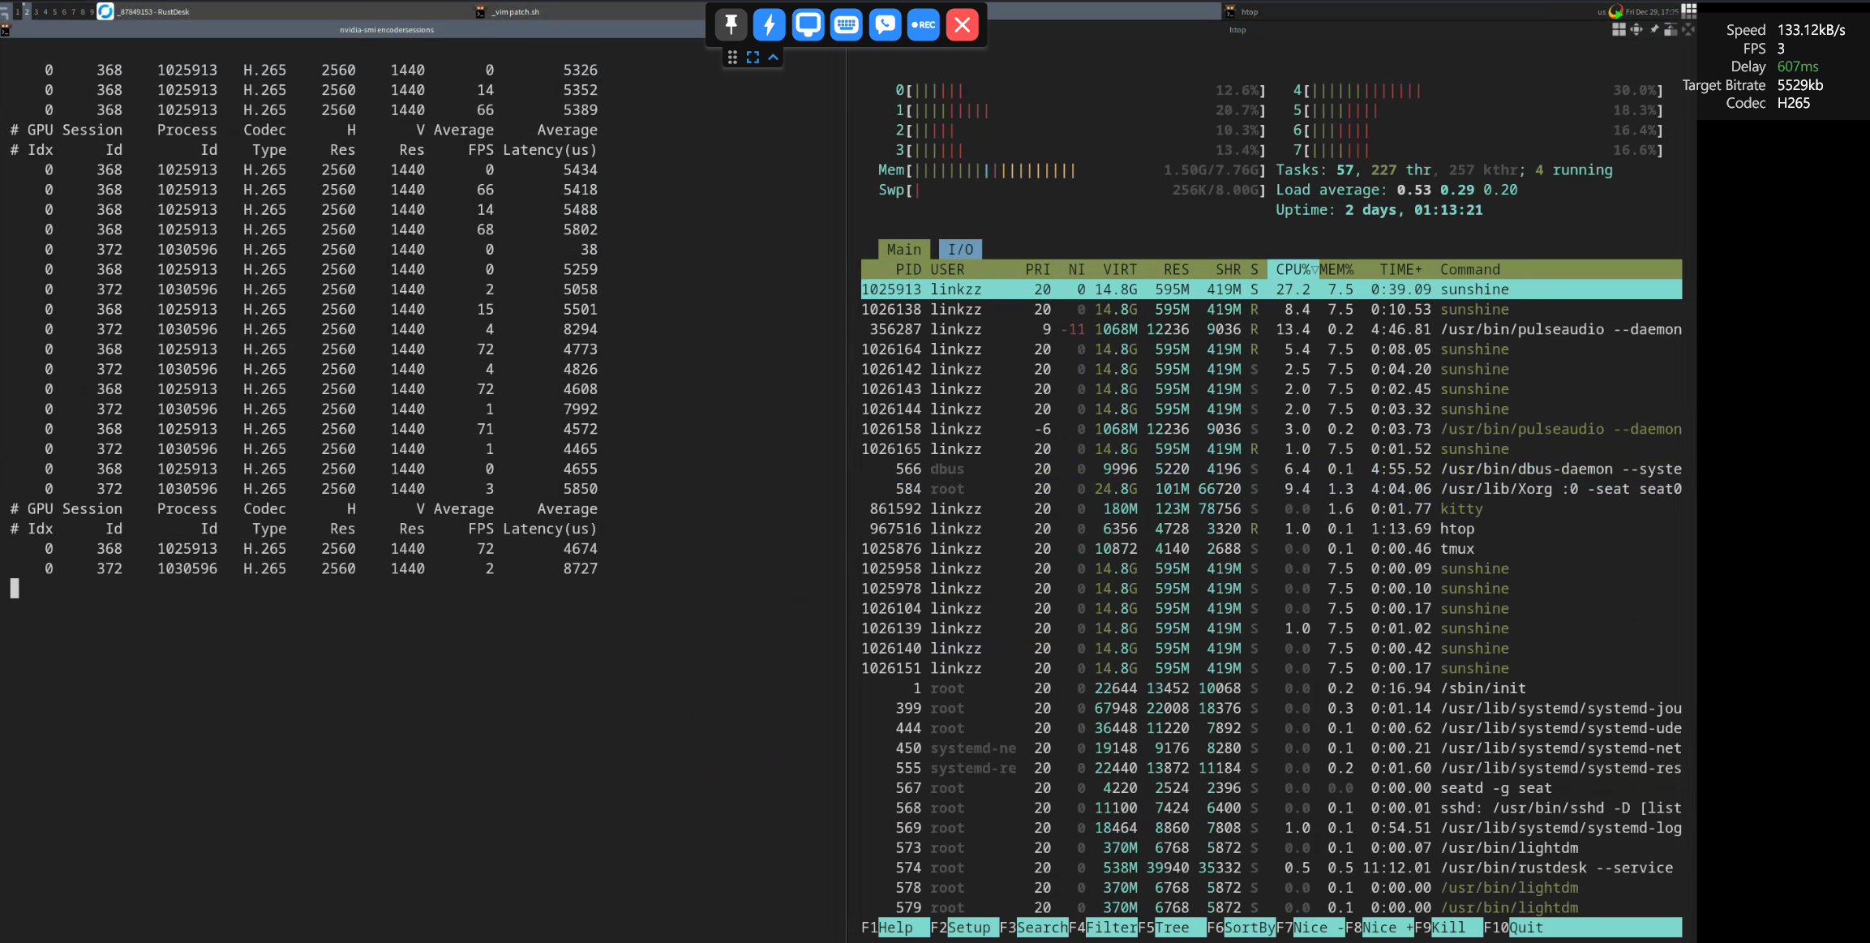Click F1 Help in the htop footer
Image resolution: width=1870 pixels, height=943 pixels.
pyautogui.click(x=895, y=927)
